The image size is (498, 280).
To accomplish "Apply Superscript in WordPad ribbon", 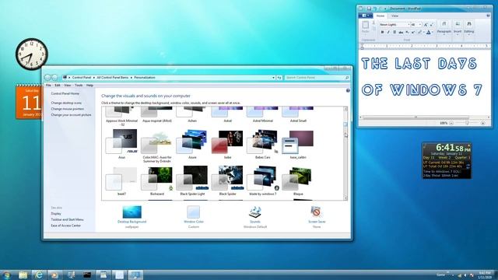I will [413, 32].
